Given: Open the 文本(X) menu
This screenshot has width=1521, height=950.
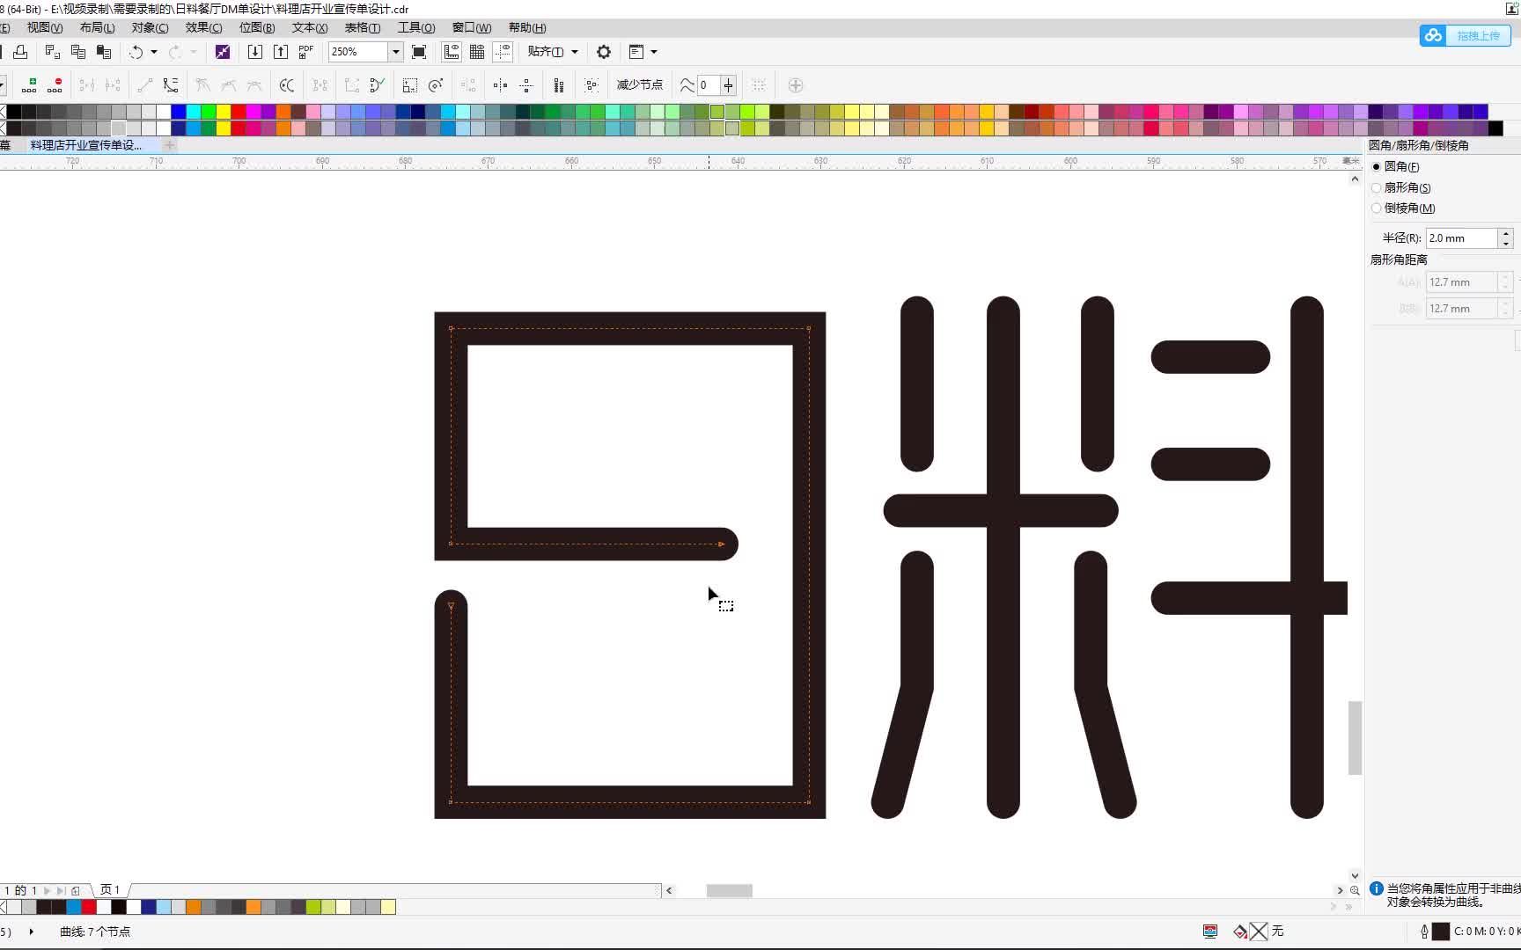Looking at the screenshot, I should (310, 28).
